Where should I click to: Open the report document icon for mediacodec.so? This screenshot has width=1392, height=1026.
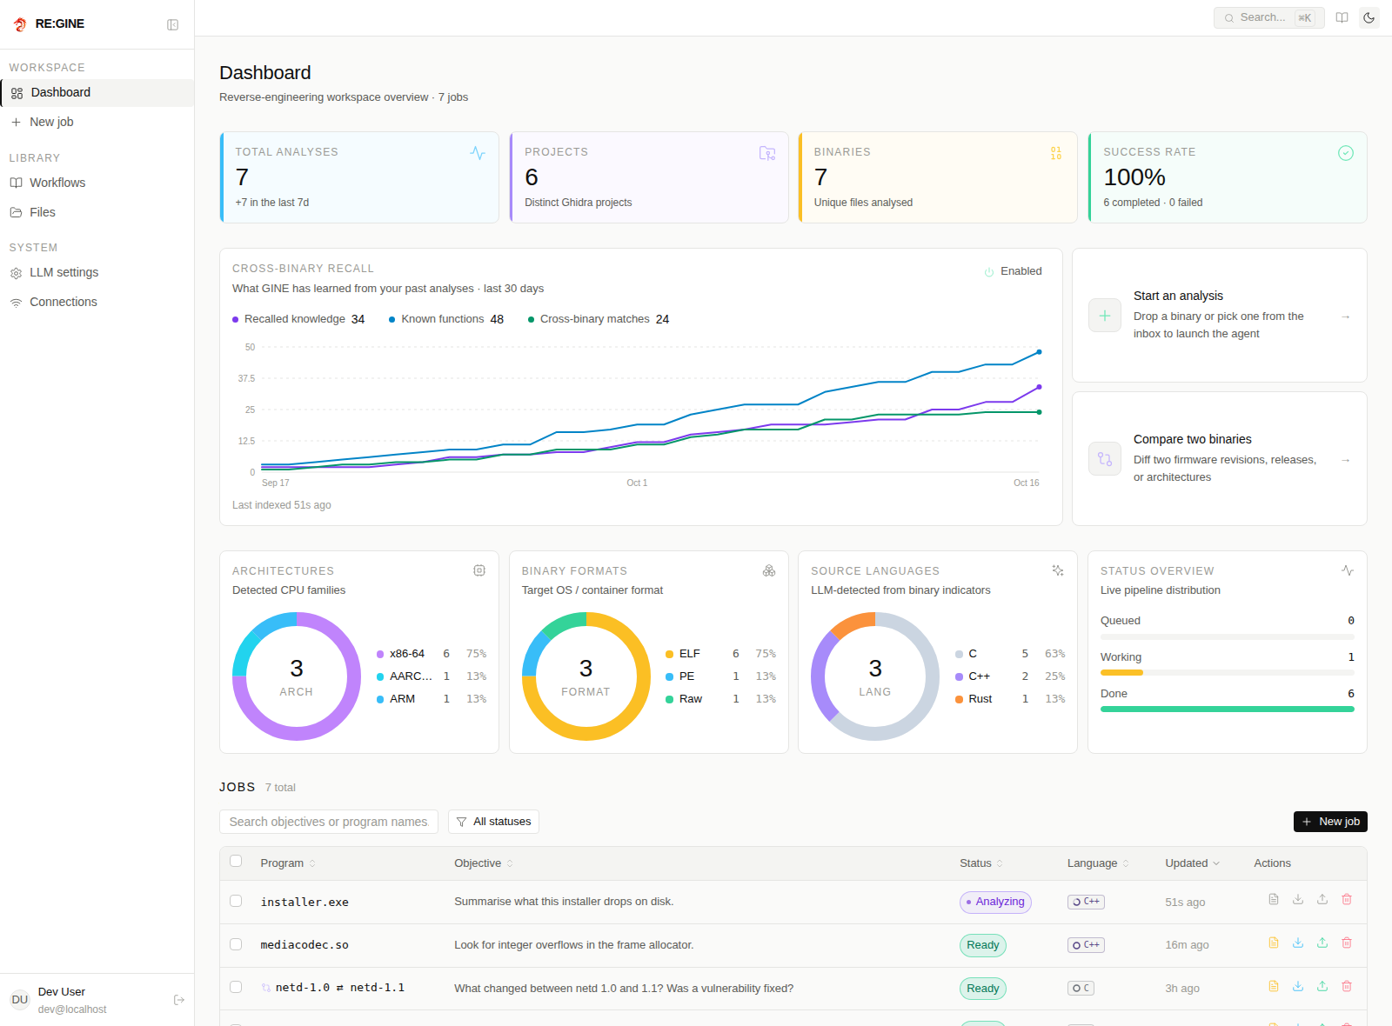[x=1274, y=943]
